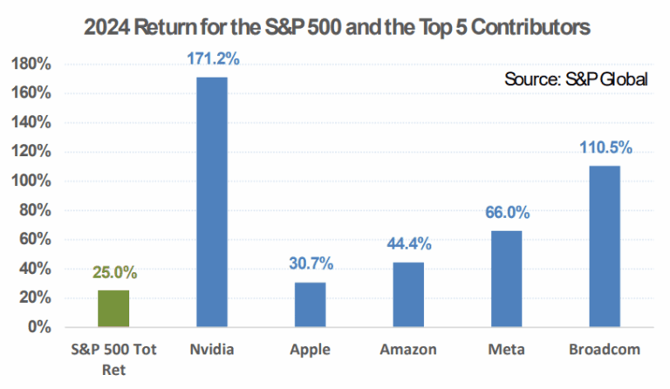This screenshot has height=389, width=670.
Task: Click the tall Nvidia bar
Action: click(x=212, y=202)
